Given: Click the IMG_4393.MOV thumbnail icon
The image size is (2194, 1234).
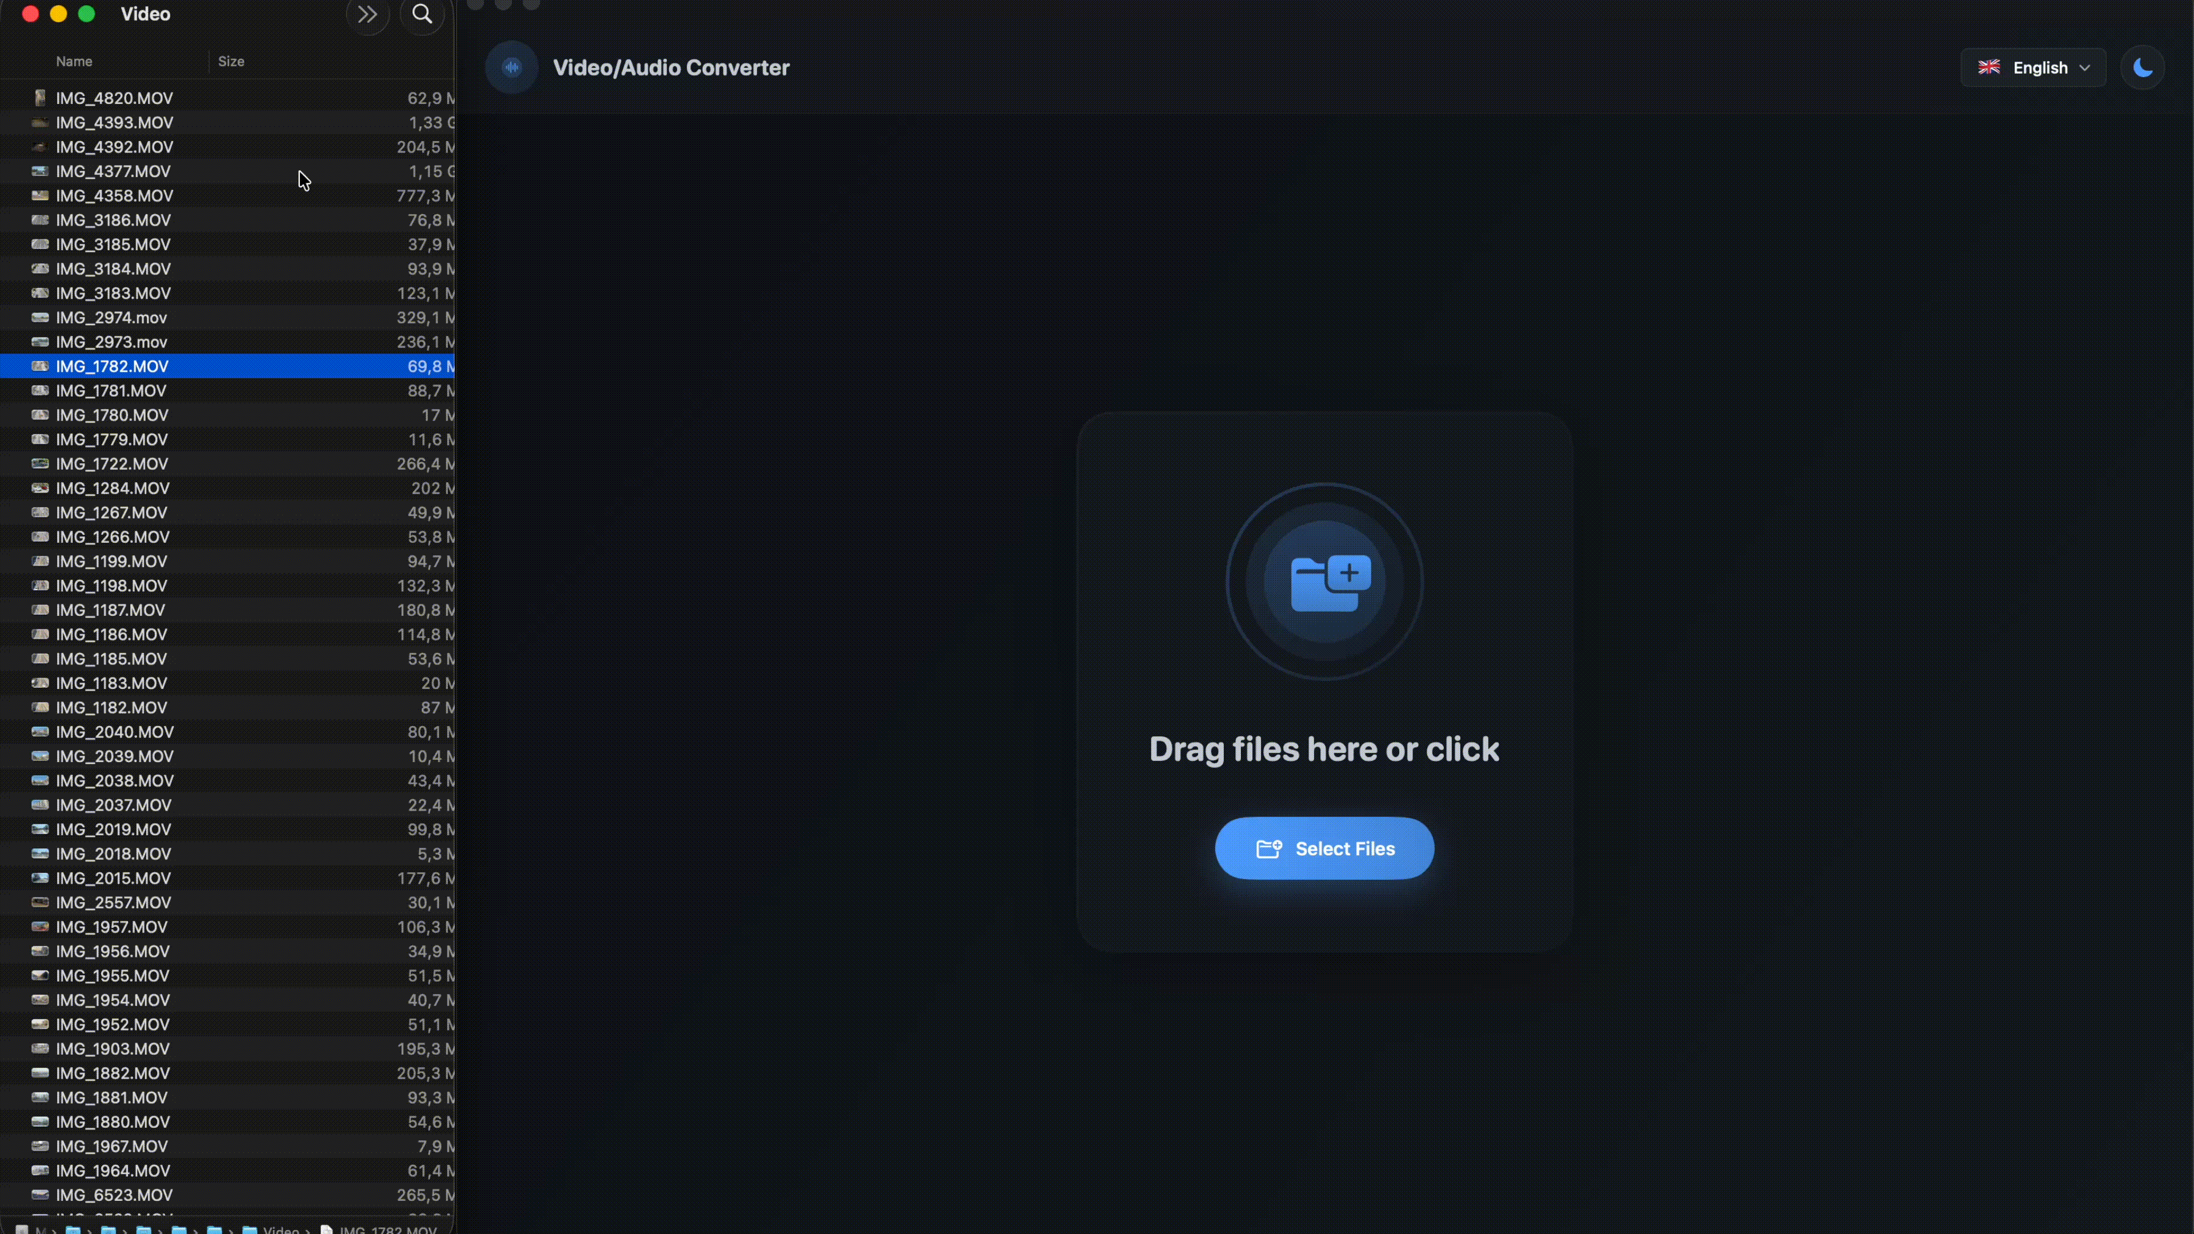Looking at the screenshot, I should pos(39,123).
